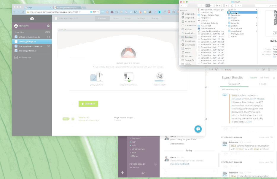Click the eyedropper extension icon in Chrome

[164, 12]
